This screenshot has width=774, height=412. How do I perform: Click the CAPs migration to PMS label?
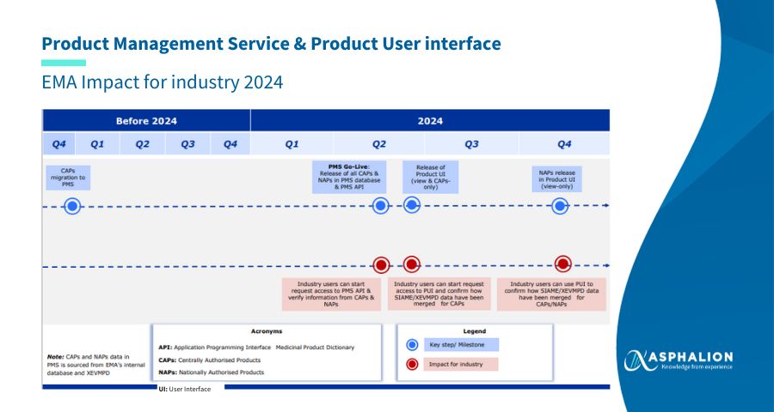68,178
